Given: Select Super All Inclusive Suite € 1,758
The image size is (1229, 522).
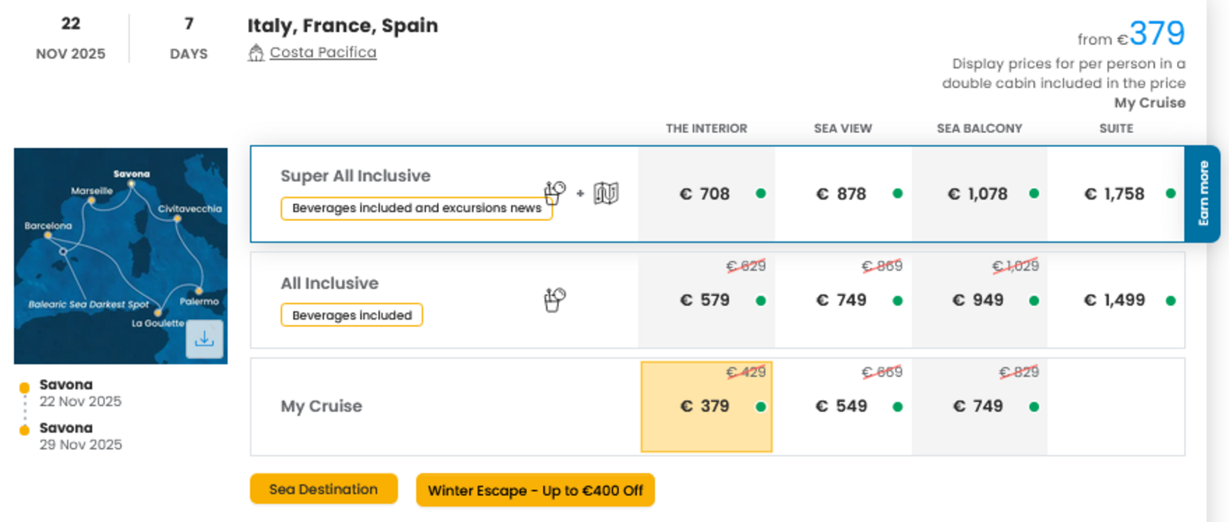Looking at the screenshot, I should (1116, 194).
